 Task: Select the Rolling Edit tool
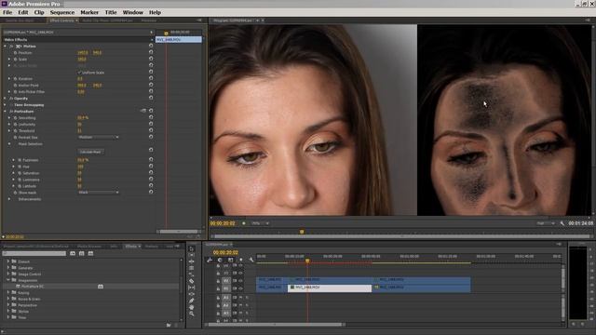pyautogui.click(x=192, y=268)
